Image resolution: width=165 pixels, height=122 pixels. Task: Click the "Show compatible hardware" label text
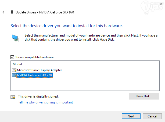(34, 57)
